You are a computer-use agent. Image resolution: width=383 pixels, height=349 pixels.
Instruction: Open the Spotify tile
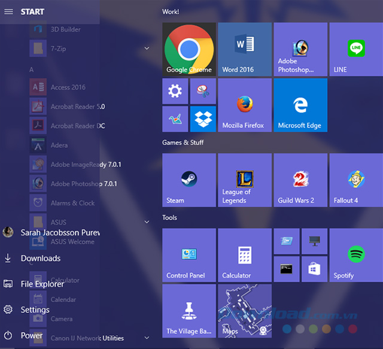(356, 255)
